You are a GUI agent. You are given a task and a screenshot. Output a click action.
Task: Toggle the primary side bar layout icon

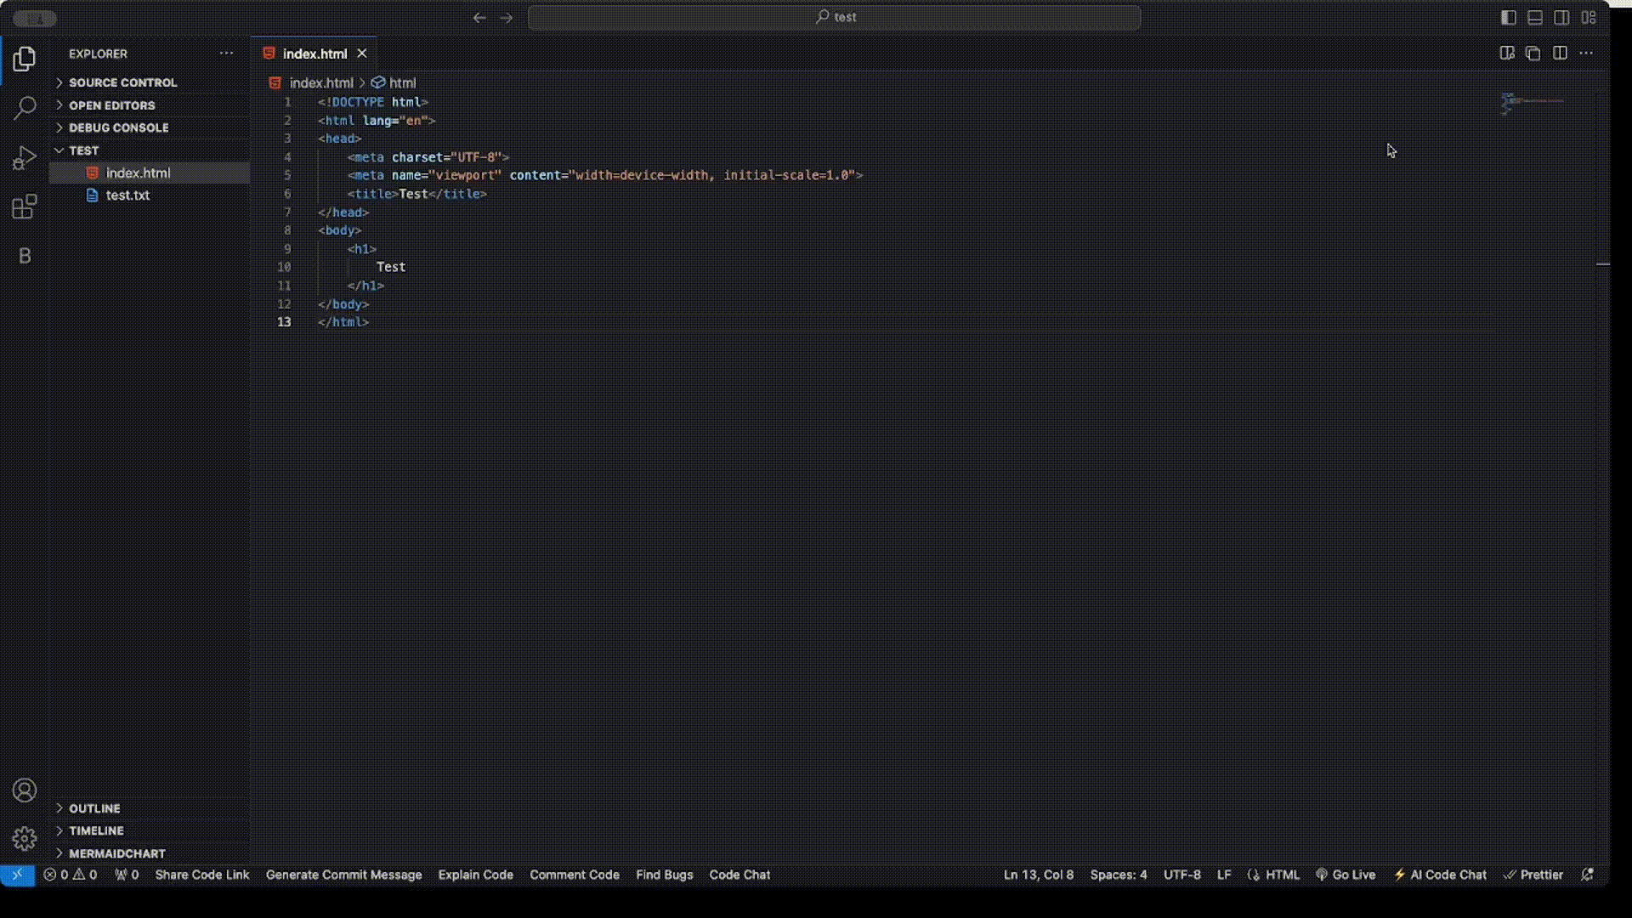1509,17
